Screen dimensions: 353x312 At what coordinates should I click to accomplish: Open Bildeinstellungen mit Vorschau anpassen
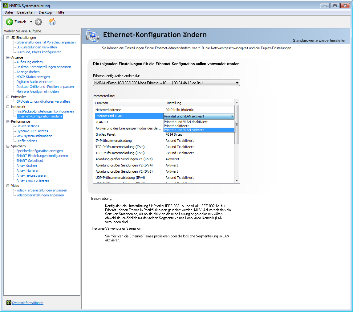pos(46,42)
